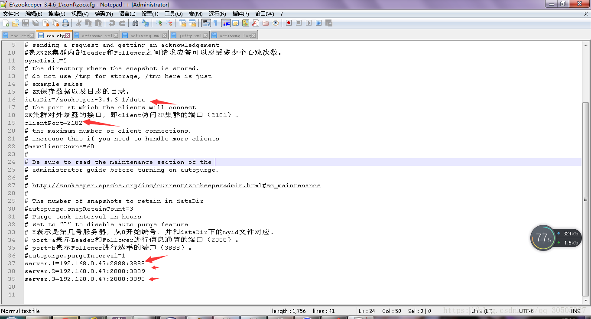Screen dimensions: 591x319
Task: Click the scrollbar down arrow
Action: click(x=586, y=301)
